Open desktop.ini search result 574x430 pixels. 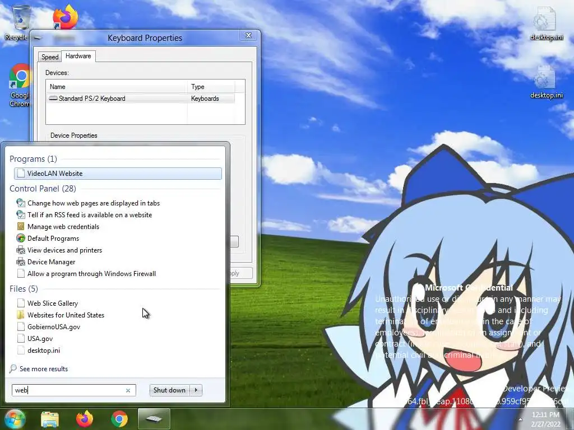[44, 350]
